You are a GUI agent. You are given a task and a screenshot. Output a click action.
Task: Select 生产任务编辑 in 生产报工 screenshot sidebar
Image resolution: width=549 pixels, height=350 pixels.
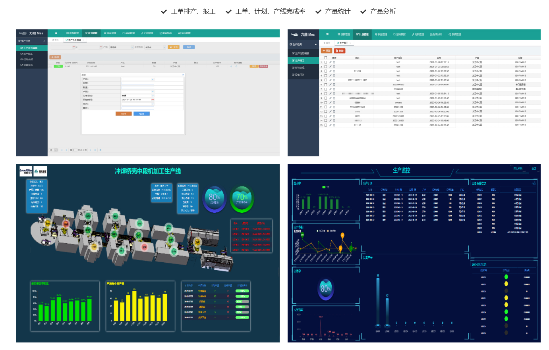tap(301, 54)
